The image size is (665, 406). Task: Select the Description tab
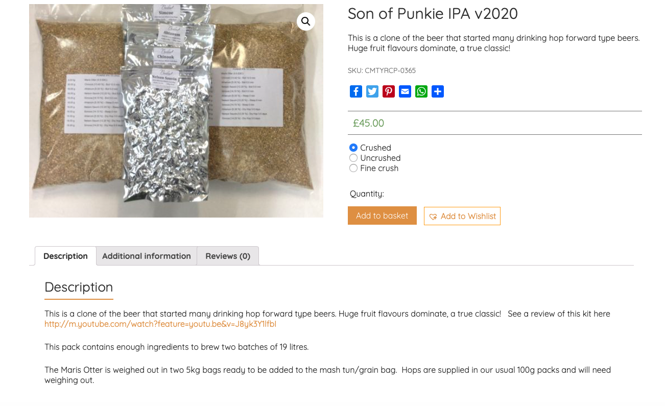(65, 256)
